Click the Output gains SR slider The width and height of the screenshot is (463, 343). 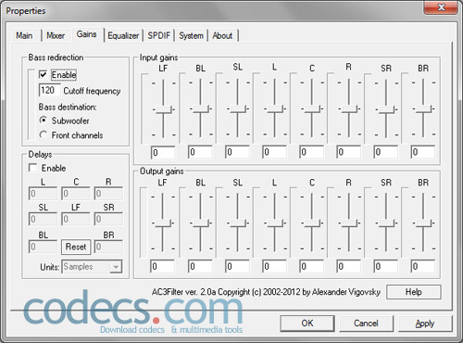(386, 223)
